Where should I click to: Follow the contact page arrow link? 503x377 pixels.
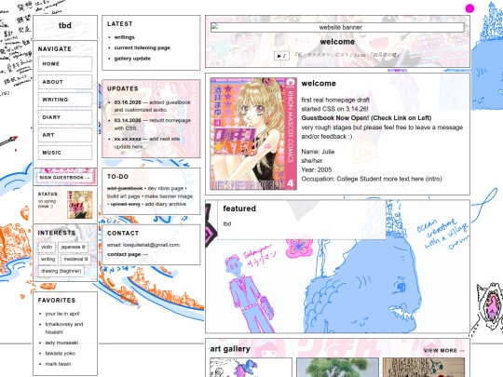pyautogui.click(x=127, y=254)
